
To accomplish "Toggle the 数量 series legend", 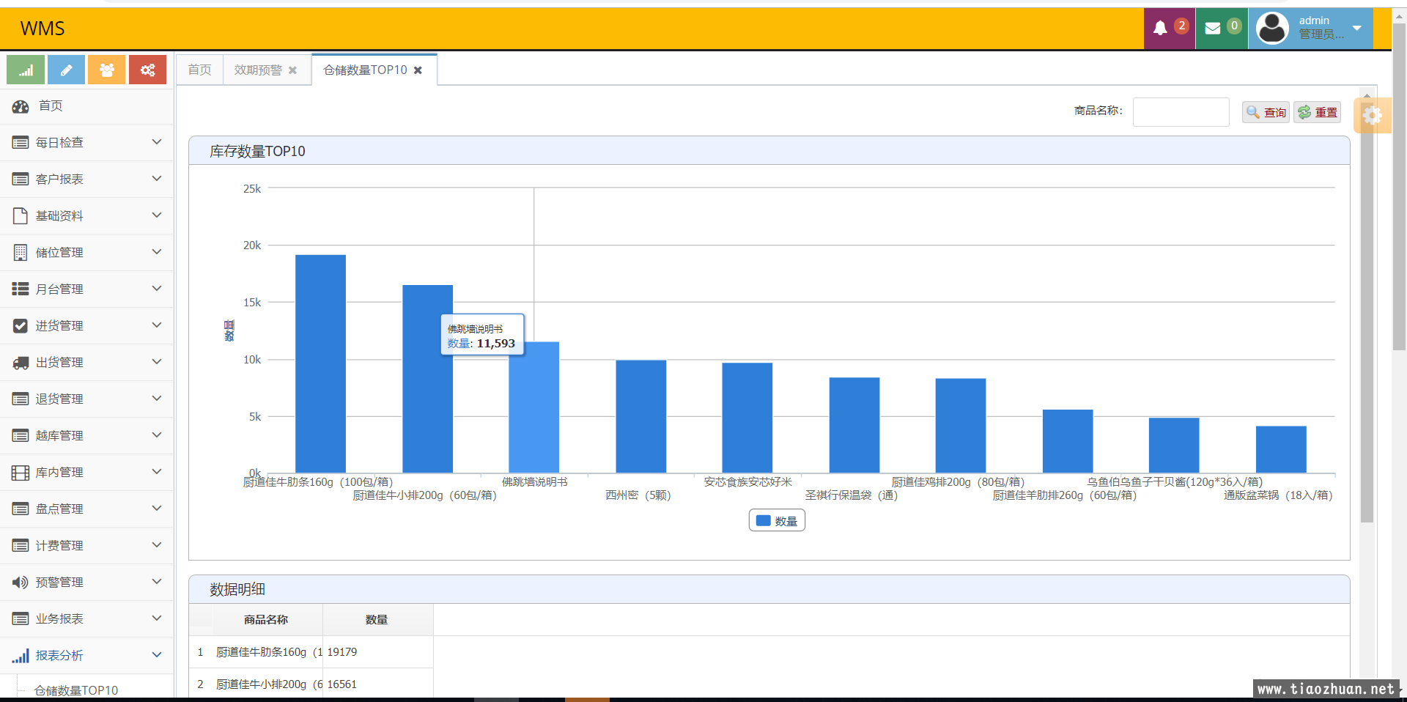I will (777, 521).
